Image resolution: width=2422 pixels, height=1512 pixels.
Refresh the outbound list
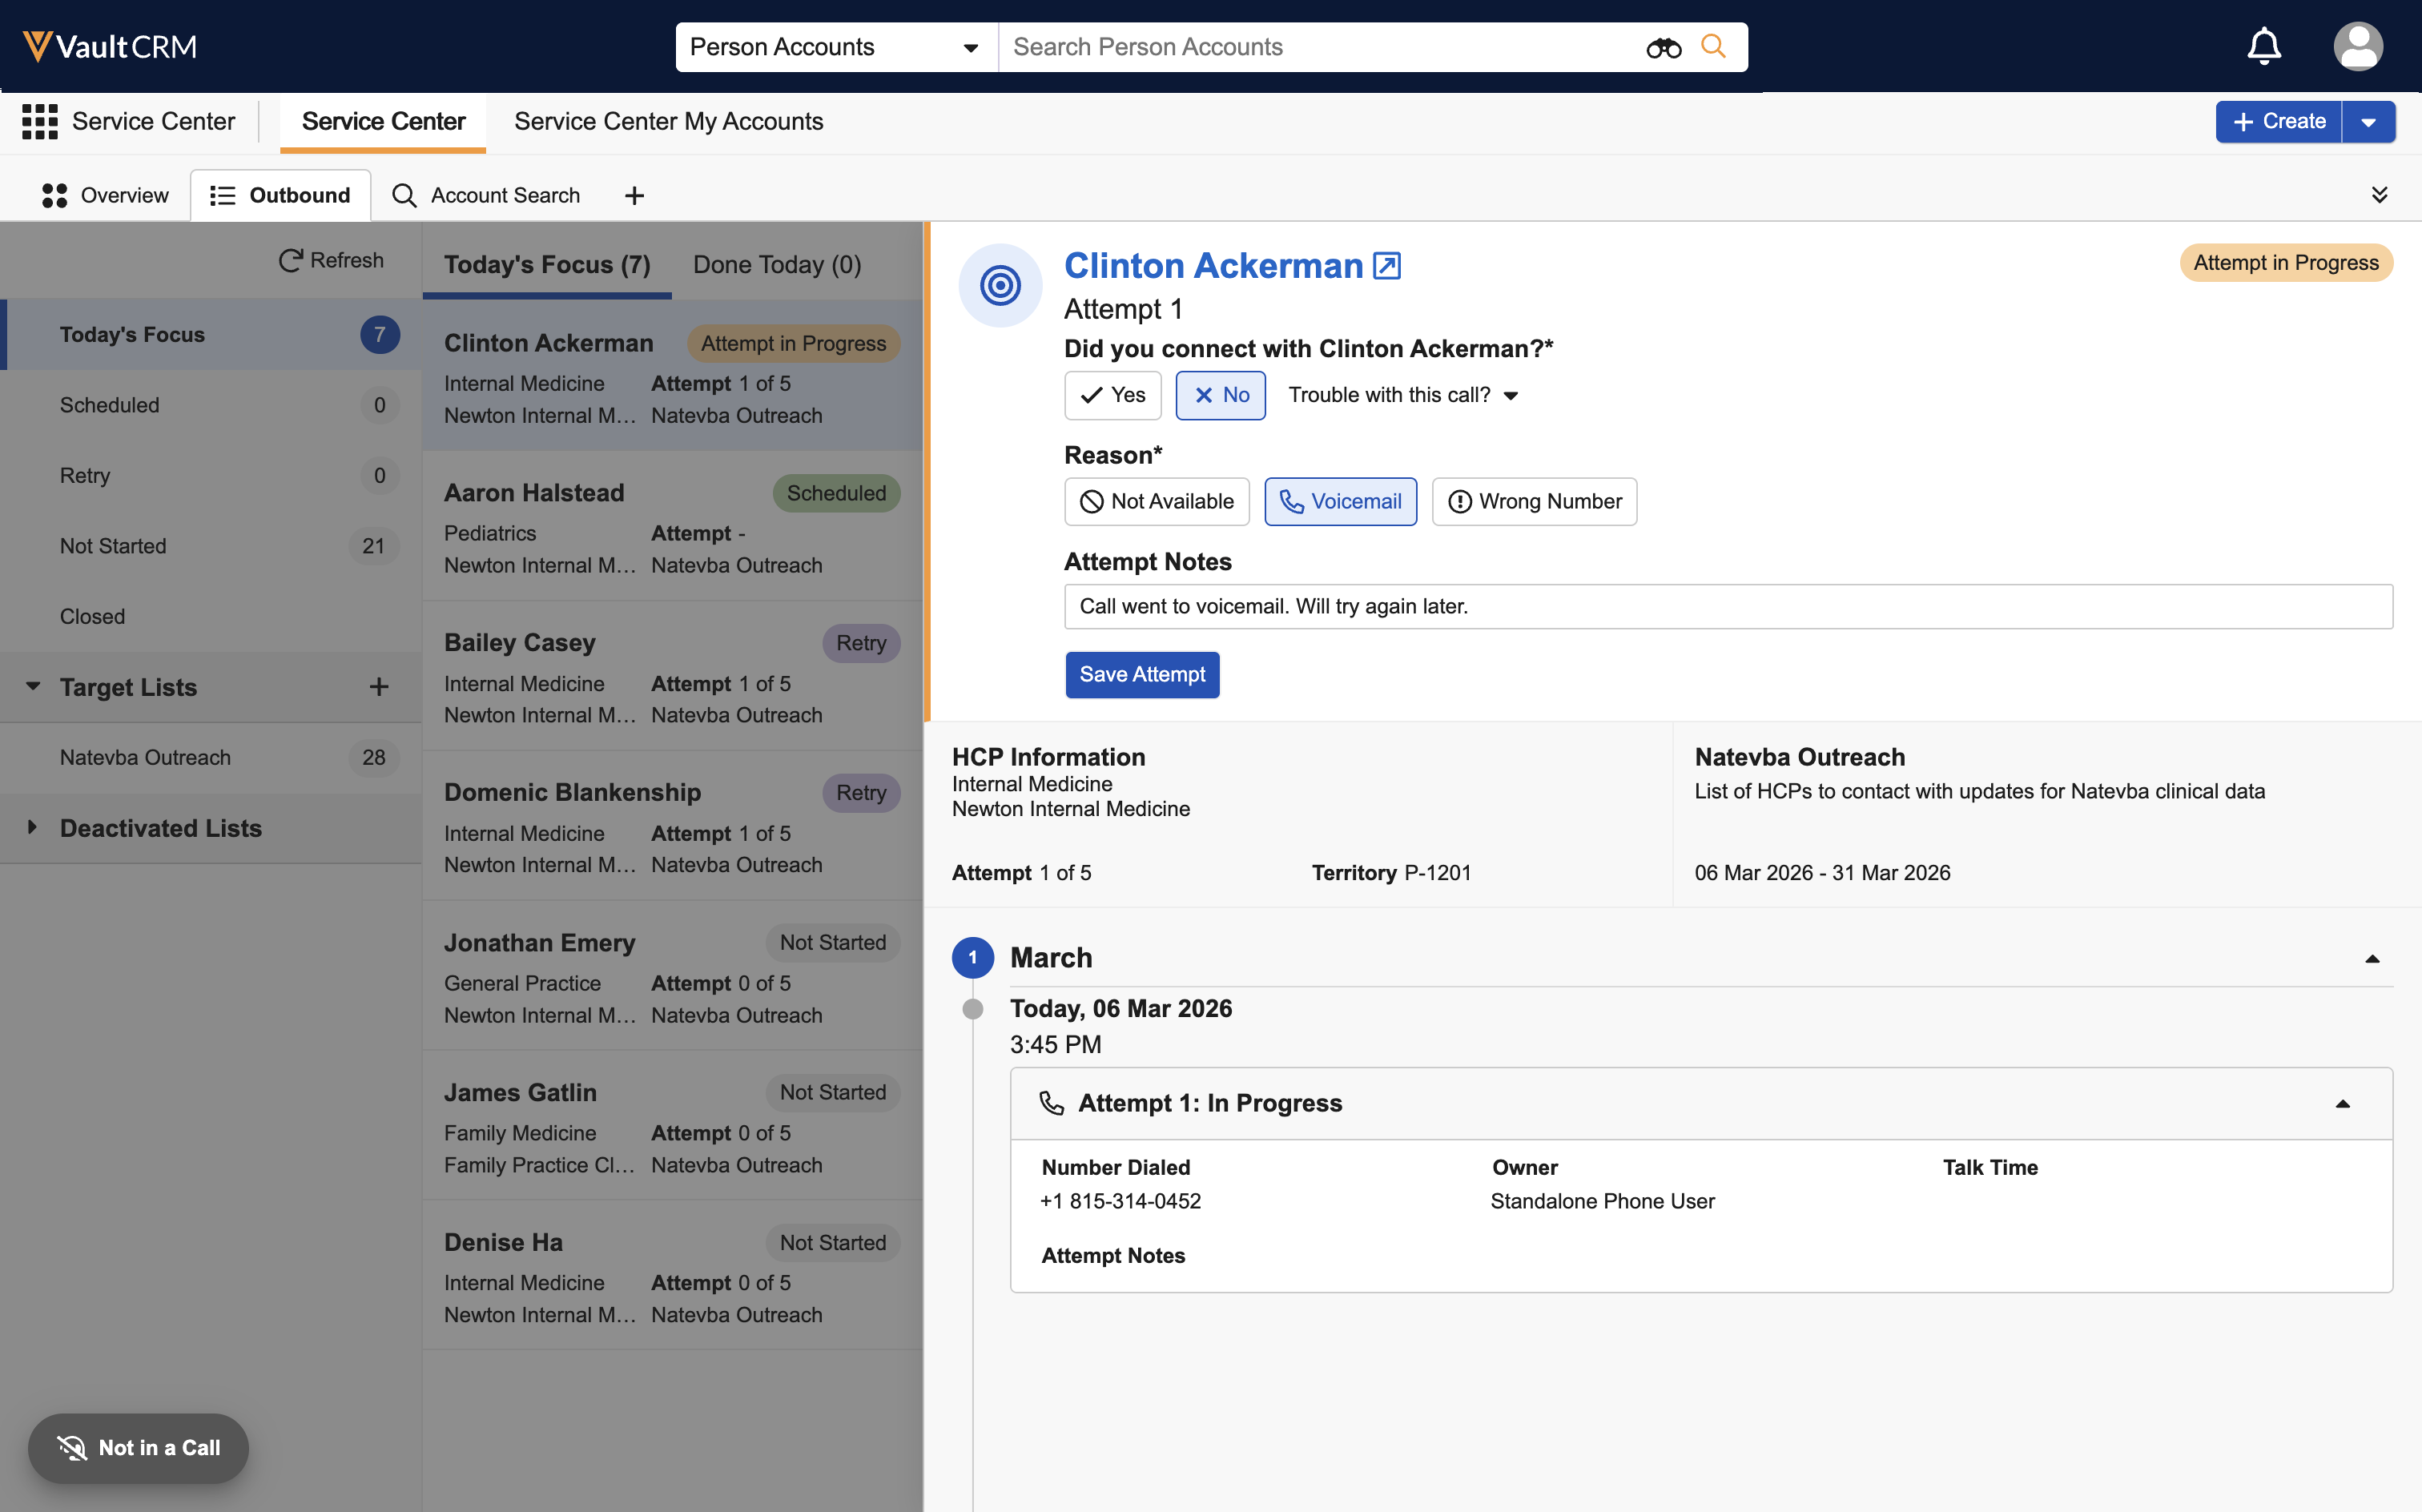[331, 260]
